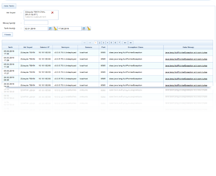Clear end date with broom icon
Viewport: 216px width, 176px height.
point(88,28)
